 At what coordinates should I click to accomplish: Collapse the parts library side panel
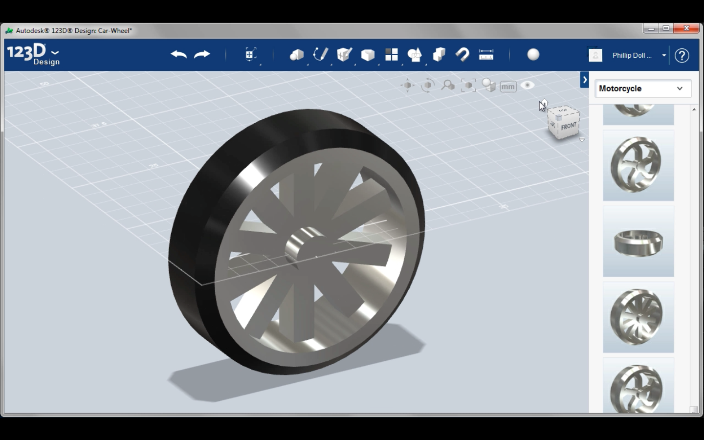[585, 80]
